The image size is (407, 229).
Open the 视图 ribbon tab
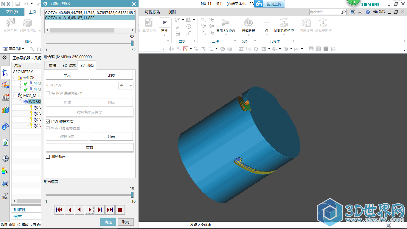point(172,12)
